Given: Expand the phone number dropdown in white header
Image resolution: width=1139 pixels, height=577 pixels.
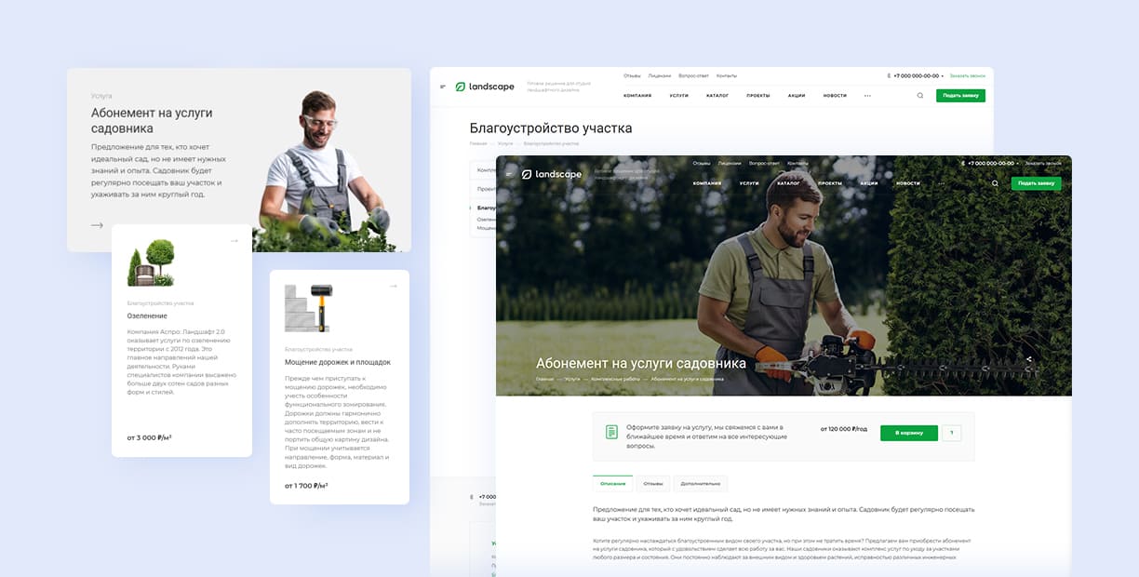Looking at the screenshot, I should (x=943, y=76).
